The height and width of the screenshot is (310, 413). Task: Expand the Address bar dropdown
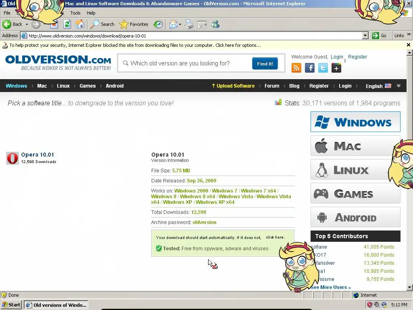pos(365,36)
